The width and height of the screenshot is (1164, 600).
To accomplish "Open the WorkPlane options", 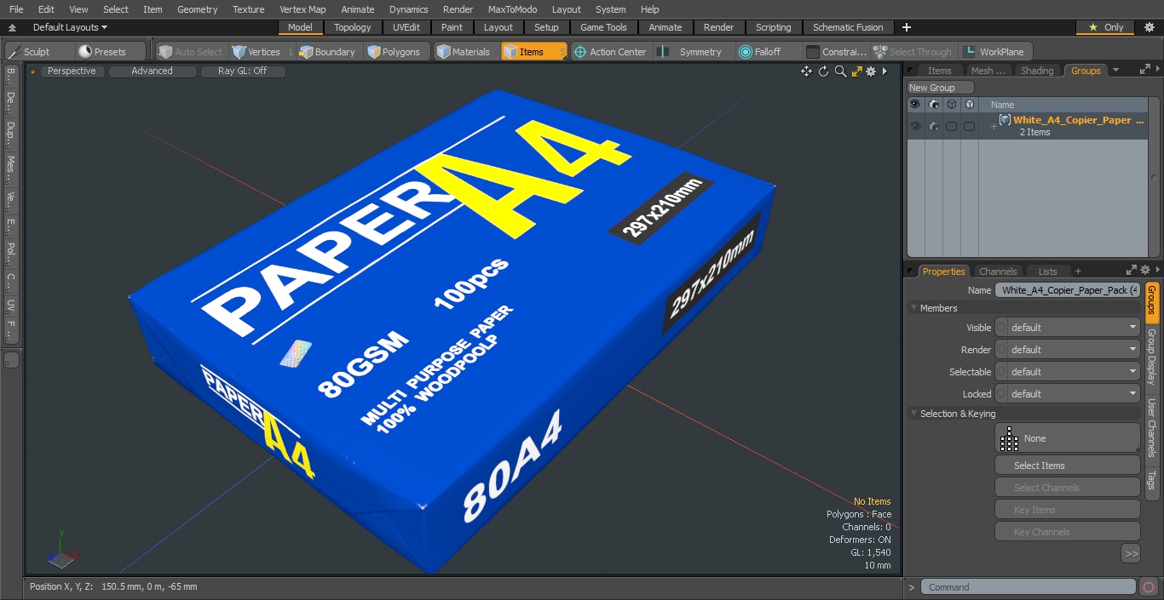I will point(994,52).
